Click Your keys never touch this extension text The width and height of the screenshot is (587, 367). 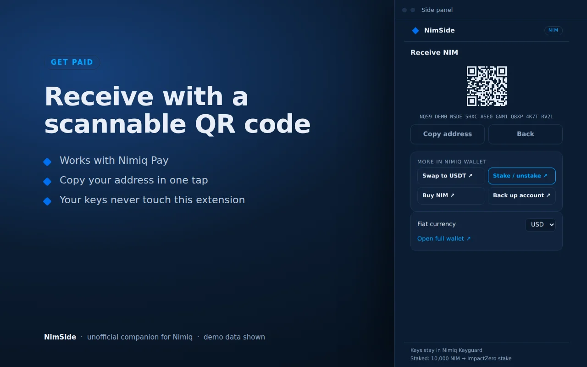152,200
